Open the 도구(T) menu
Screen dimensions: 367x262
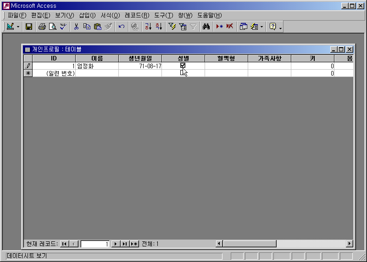164,16
